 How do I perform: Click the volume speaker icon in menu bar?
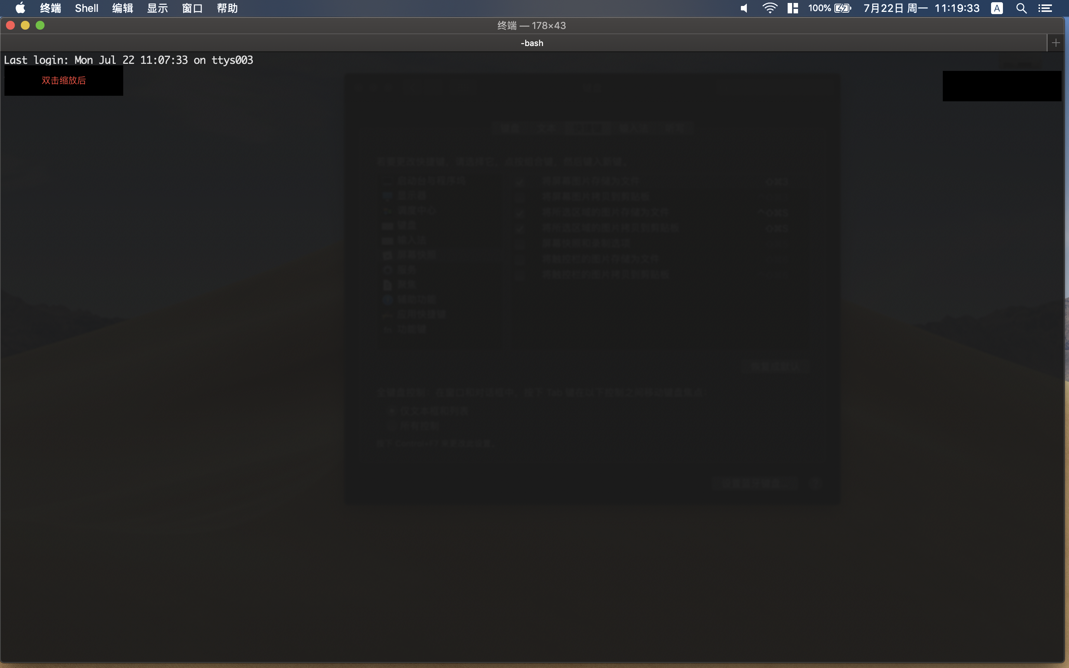744,8
